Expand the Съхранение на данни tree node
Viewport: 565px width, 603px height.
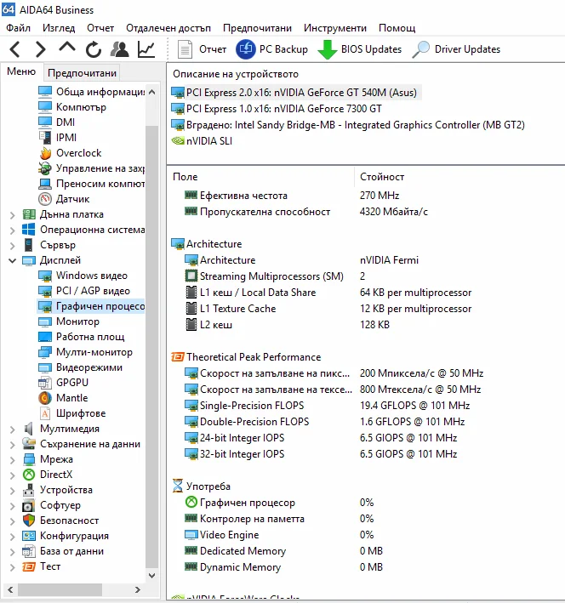tap(12, 445)
